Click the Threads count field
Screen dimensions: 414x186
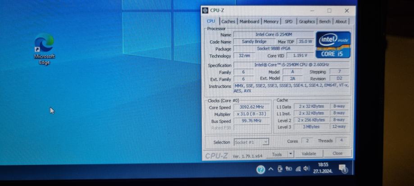[x=341, y=141]
